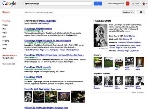Screen dimensions: 148x109
Task: Open architecture tours Oak Park result
Action: point(54,55)
